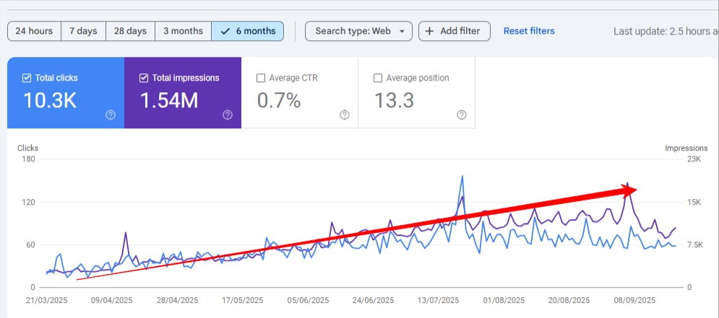
Task: Select the 3 months date range
Action: [183, 31]
